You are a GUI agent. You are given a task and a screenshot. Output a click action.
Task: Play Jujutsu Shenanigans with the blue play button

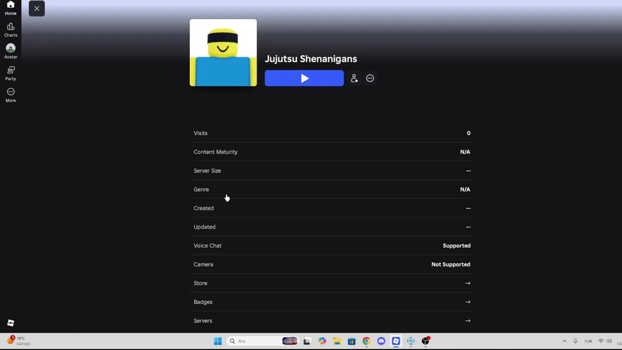coord(304,78)
